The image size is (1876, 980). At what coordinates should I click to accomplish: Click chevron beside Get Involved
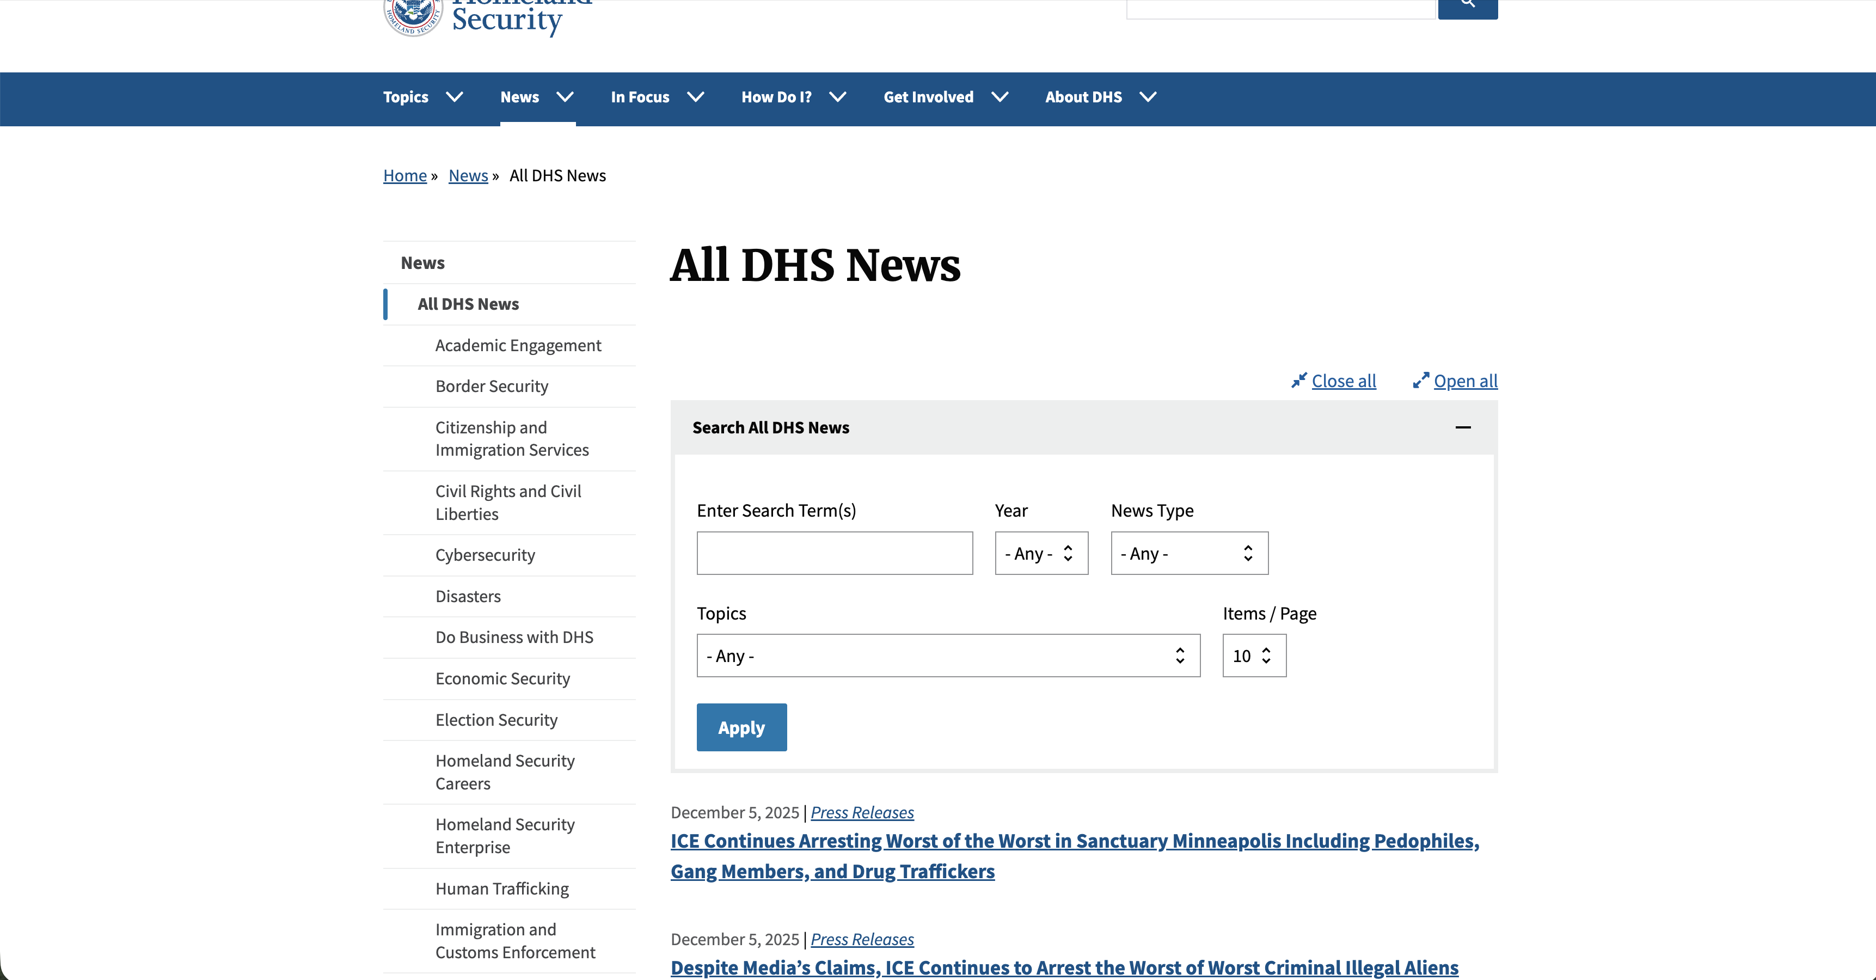click(x=1000, y=97)
